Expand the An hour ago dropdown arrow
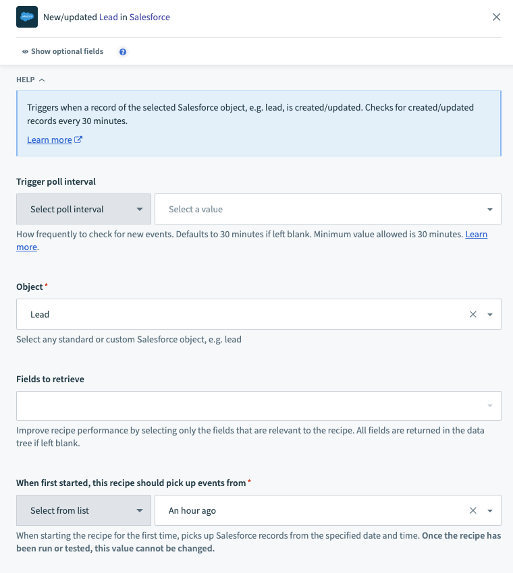This screenshot has height=573, width=513. click(490, 511)
